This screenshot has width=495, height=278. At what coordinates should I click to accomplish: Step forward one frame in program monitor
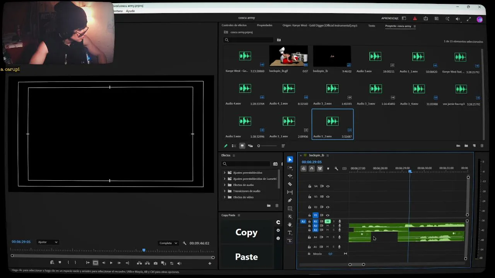pyautogui.click(x=119, y=263)
